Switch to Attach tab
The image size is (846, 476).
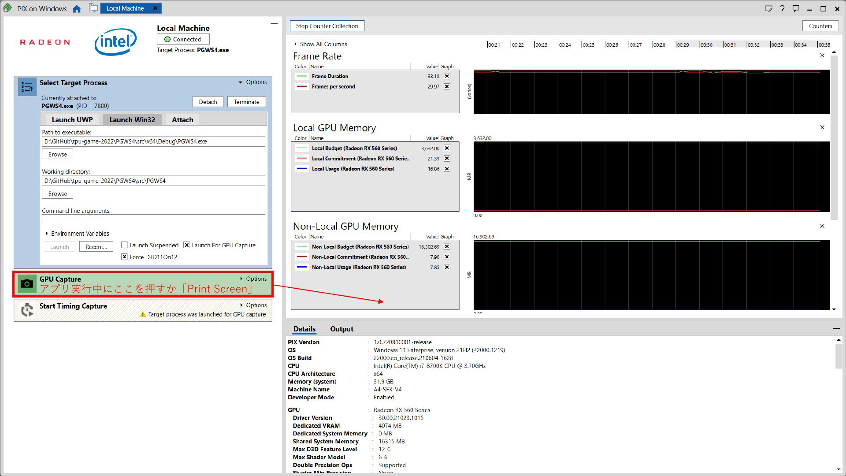coord(182,119)
